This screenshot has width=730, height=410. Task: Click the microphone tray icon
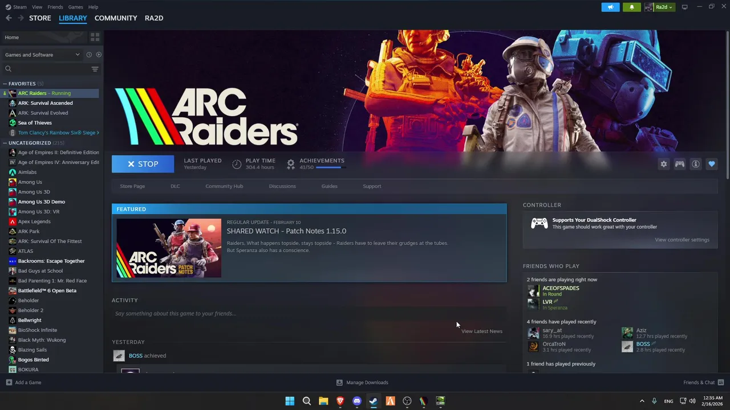tap(654, 401)
